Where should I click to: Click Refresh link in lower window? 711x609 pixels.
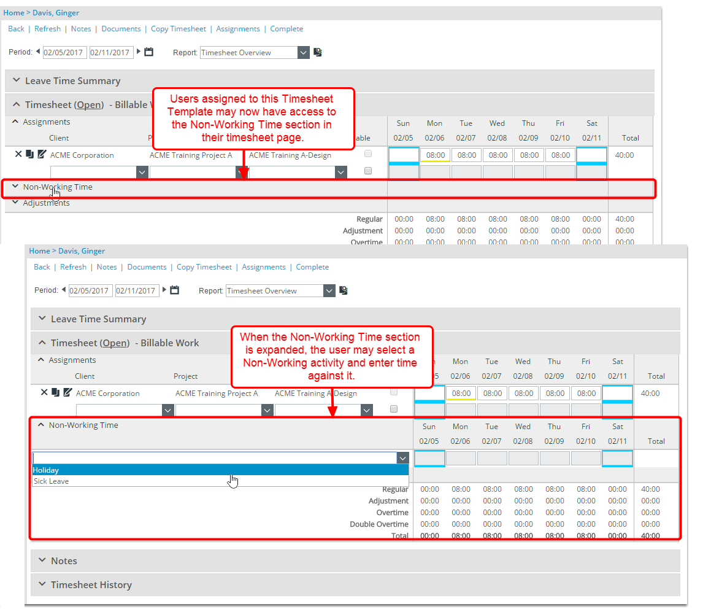74,267
